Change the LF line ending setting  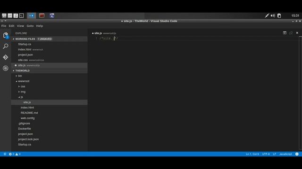275,154
